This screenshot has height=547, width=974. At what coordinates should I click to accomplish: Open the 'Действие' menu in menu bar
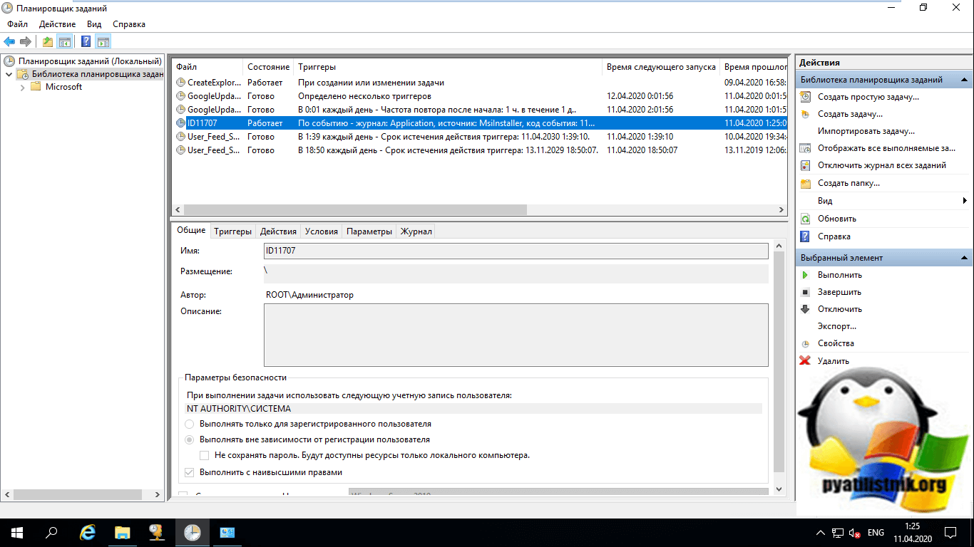[x=57, y=24]
